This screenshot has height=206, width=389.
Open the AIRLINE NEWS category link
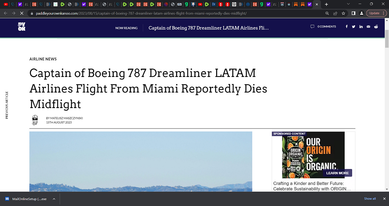click(43, 59)
